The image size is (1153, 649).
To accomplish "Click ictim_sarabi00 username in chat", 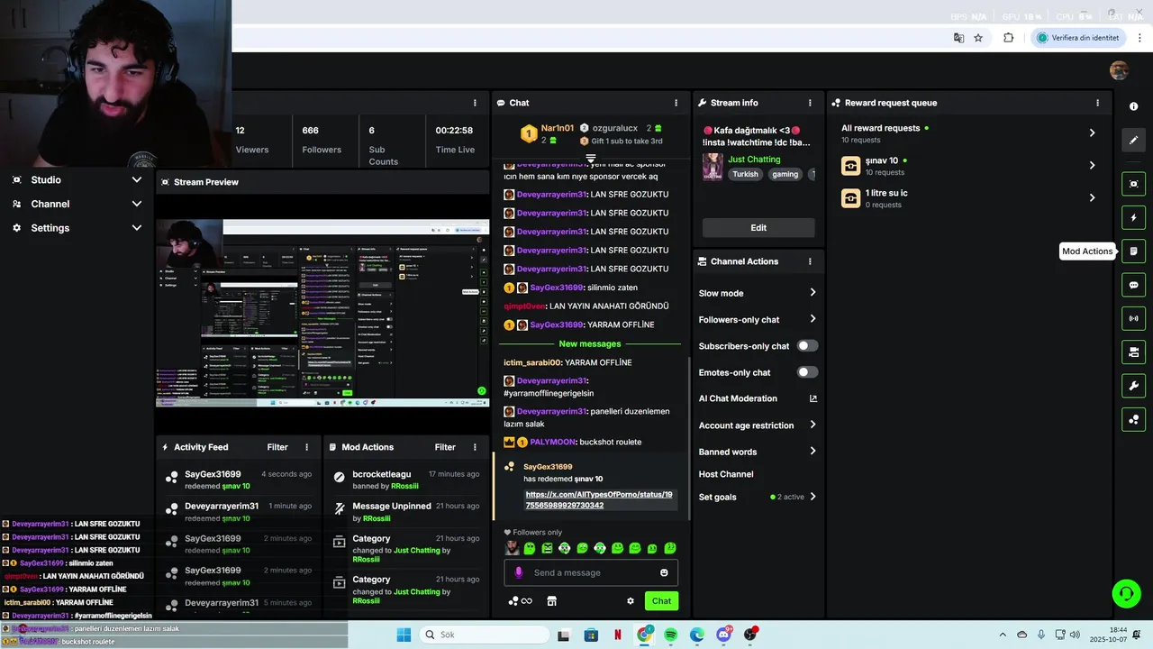I will click(x=532, y=362).
